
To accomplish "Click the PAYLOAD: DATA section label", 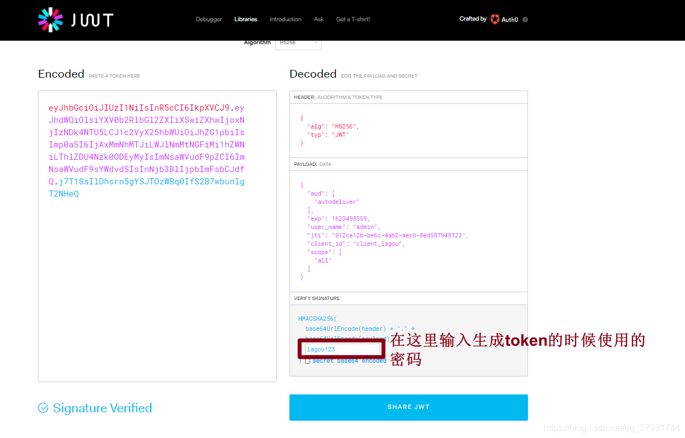I will [x=313, y=164].
